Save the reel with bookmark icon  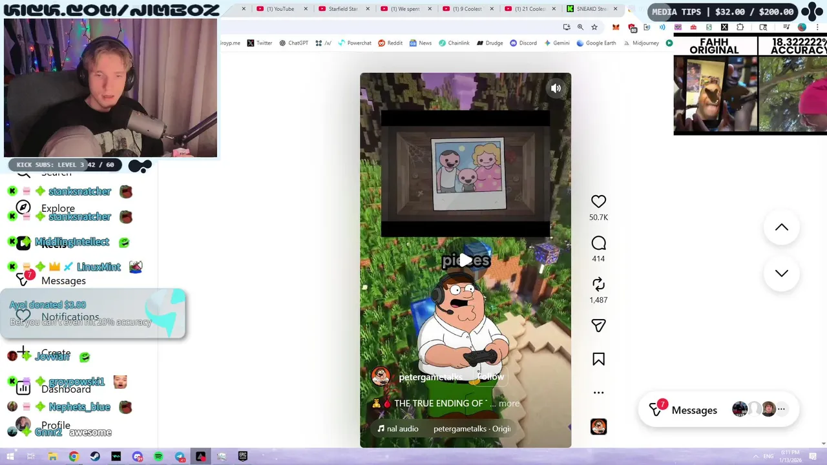click(x=598, y=359)
